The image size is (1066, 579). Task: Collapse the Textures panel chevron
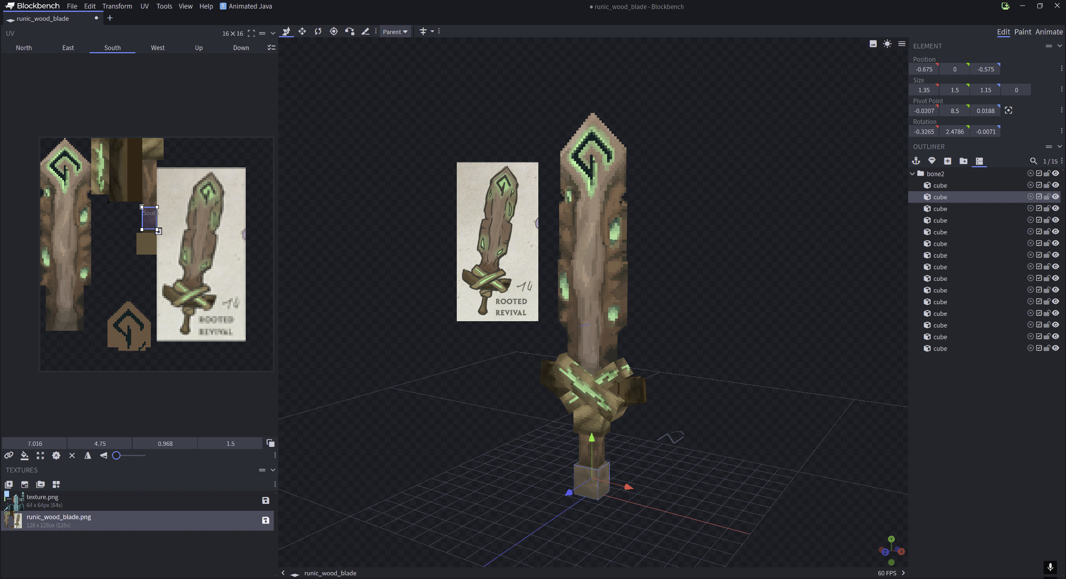tap(273, 470)
